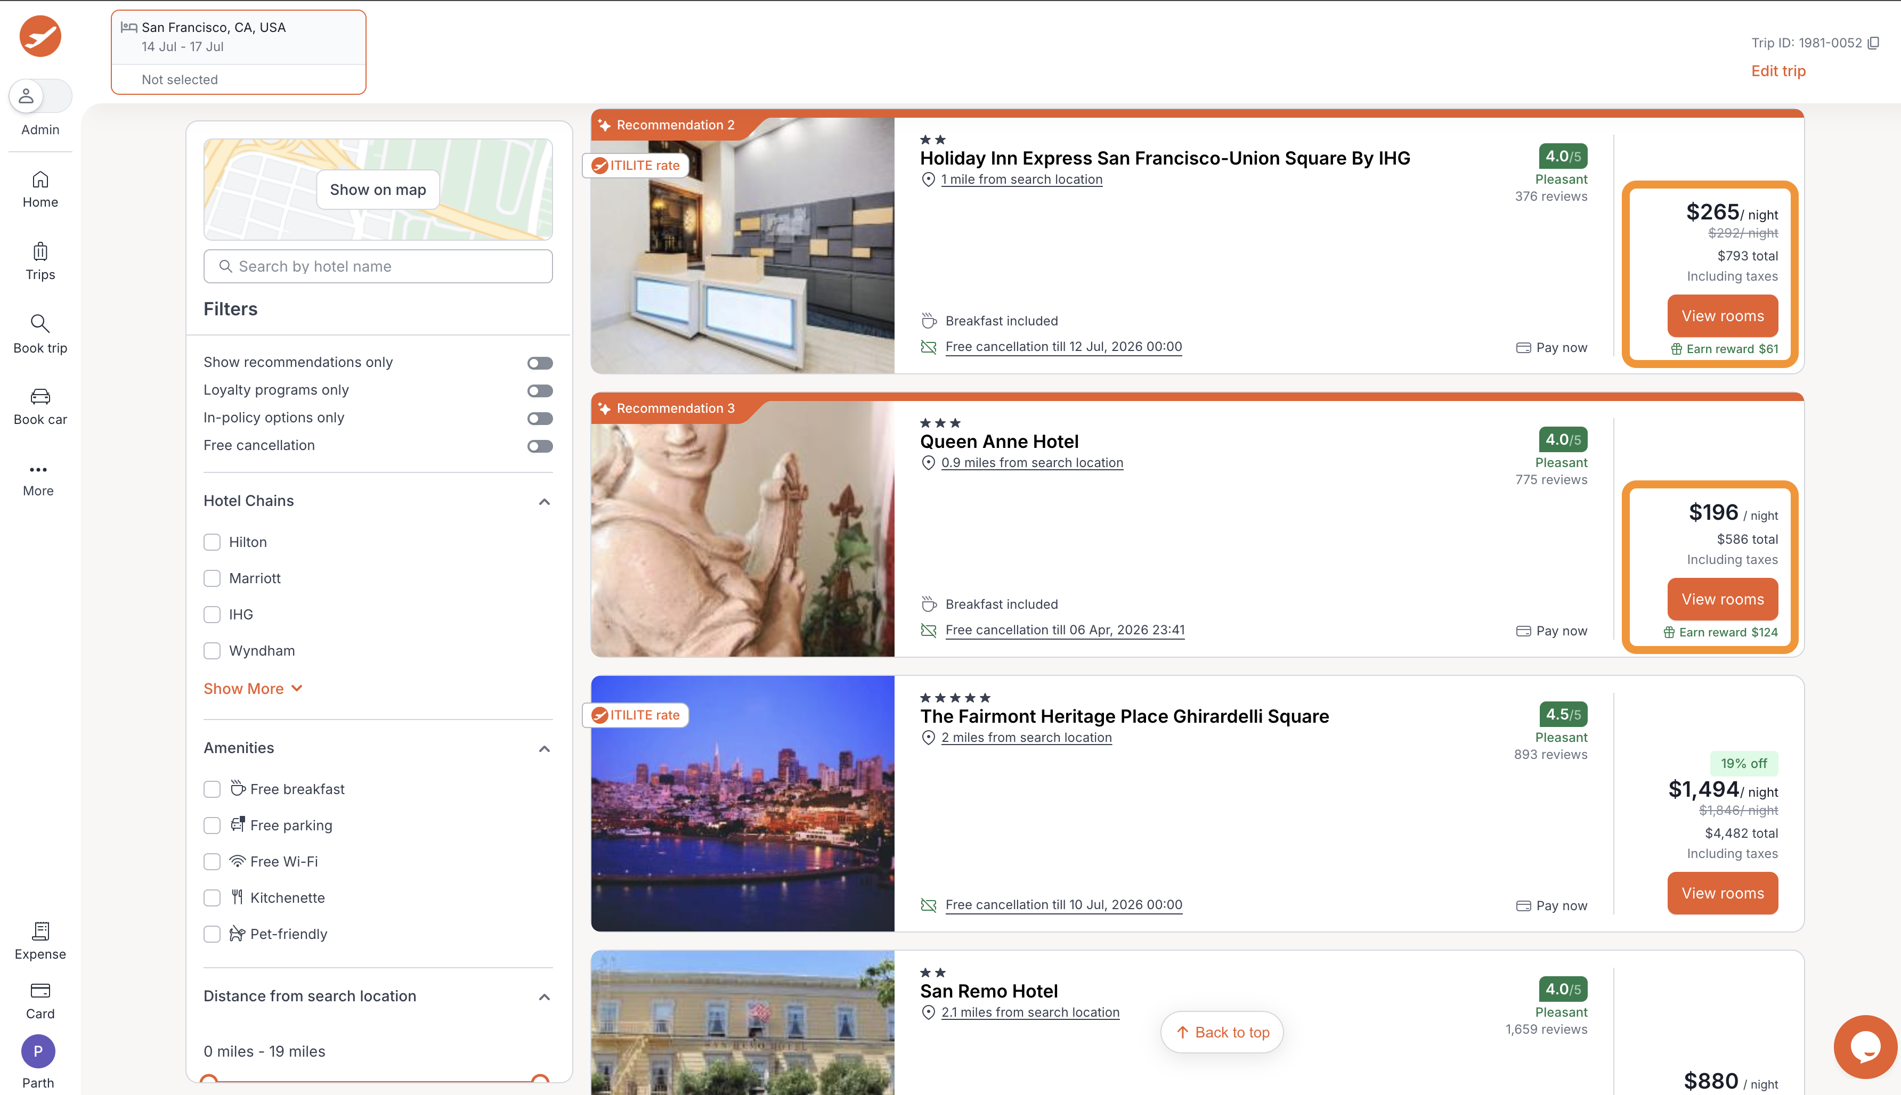Open the Book trip search icon

(x=40, y=324)
